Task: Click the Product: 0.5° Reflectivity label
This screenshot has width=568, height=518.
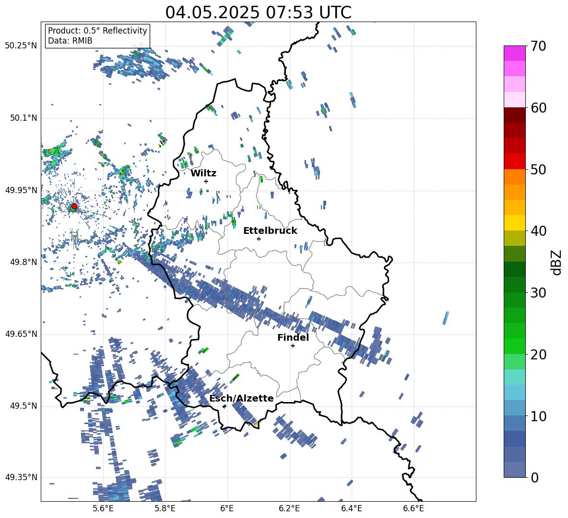Action: click(97, 30)
